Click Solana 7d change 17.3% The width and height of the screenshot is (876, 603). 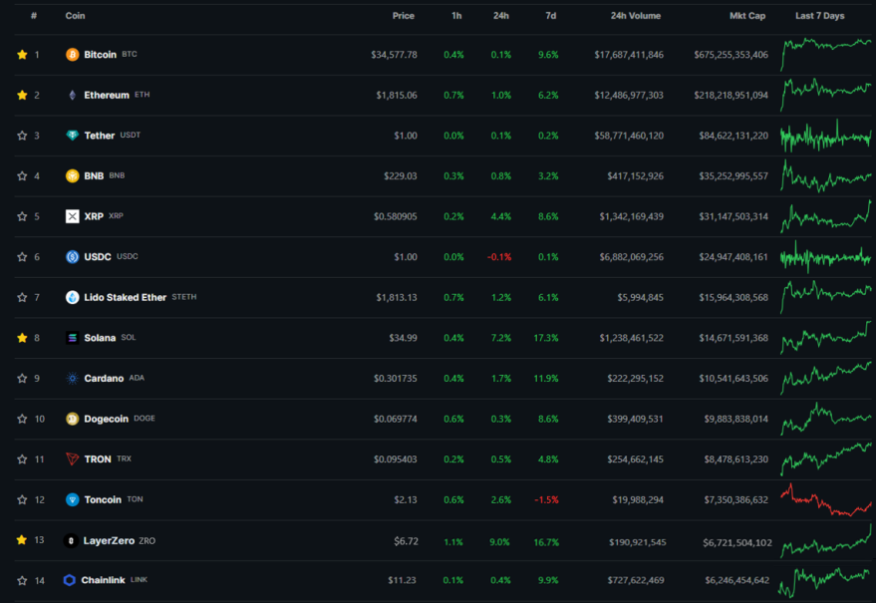point(546,338)
